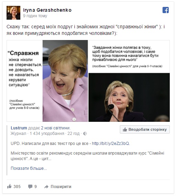Click the thumbs-up like icon with 305

9,186
